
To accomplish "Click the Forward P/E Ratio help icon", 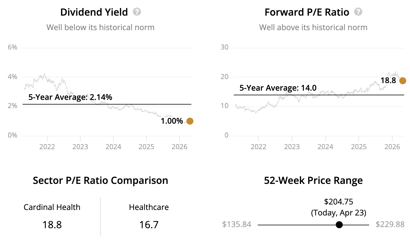I will (358, 12).
